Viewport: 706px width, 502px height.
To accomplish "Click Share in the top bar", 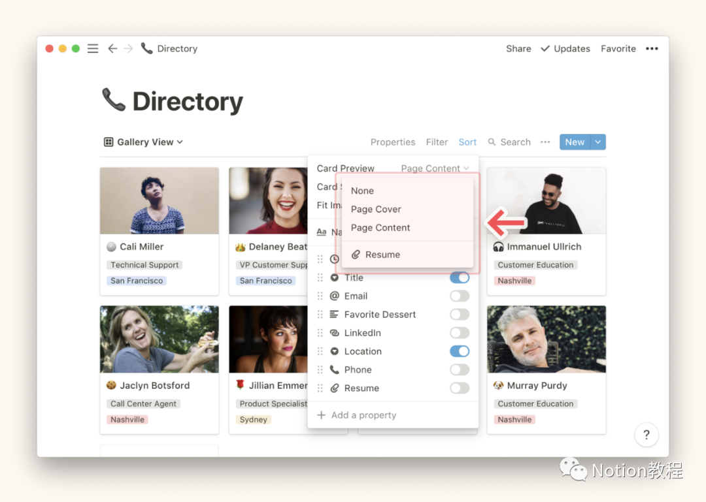I will point(518,49).
